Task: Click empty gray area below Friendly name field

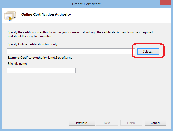Action: click(x=86, y=96)
